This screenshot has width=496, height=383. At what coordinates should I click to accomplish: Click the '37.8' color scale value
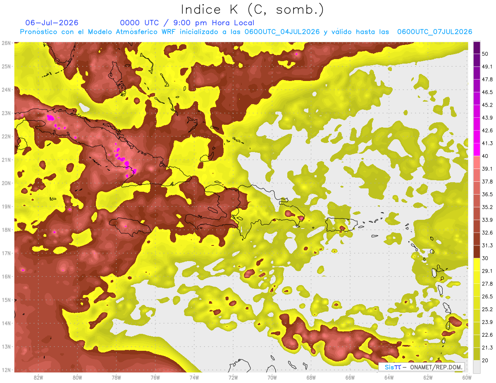[487, 181]
